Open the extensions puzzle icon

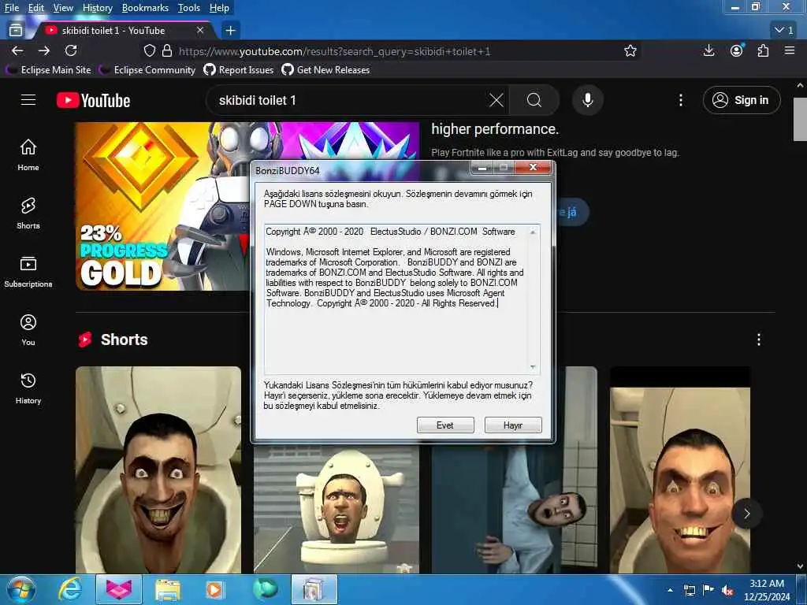[x=763, y=50]
